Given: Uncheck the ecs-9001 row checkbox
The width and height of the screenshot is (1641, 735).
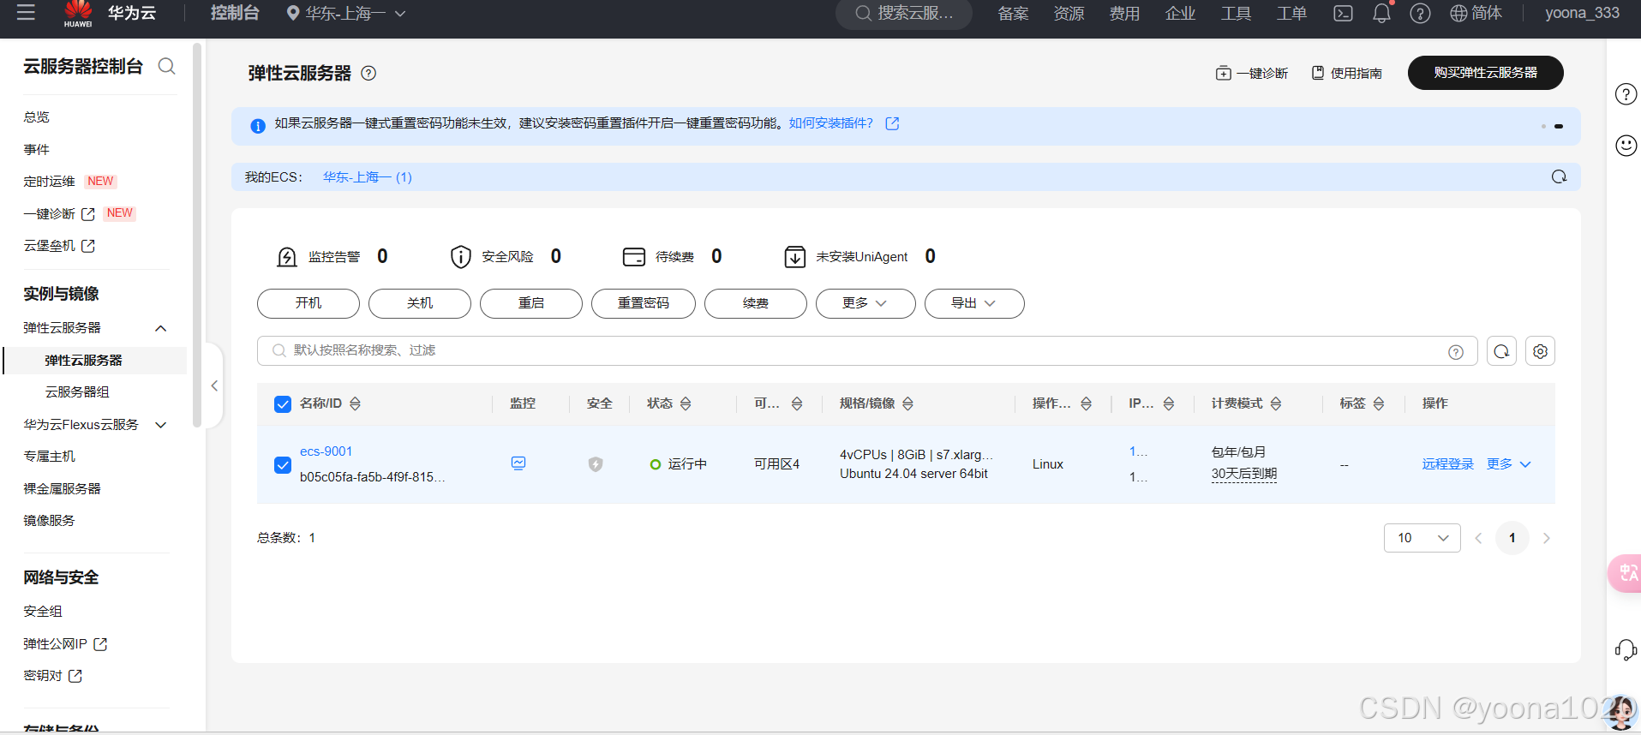Looking at the screenshot, I should click(x=283, y=465).
